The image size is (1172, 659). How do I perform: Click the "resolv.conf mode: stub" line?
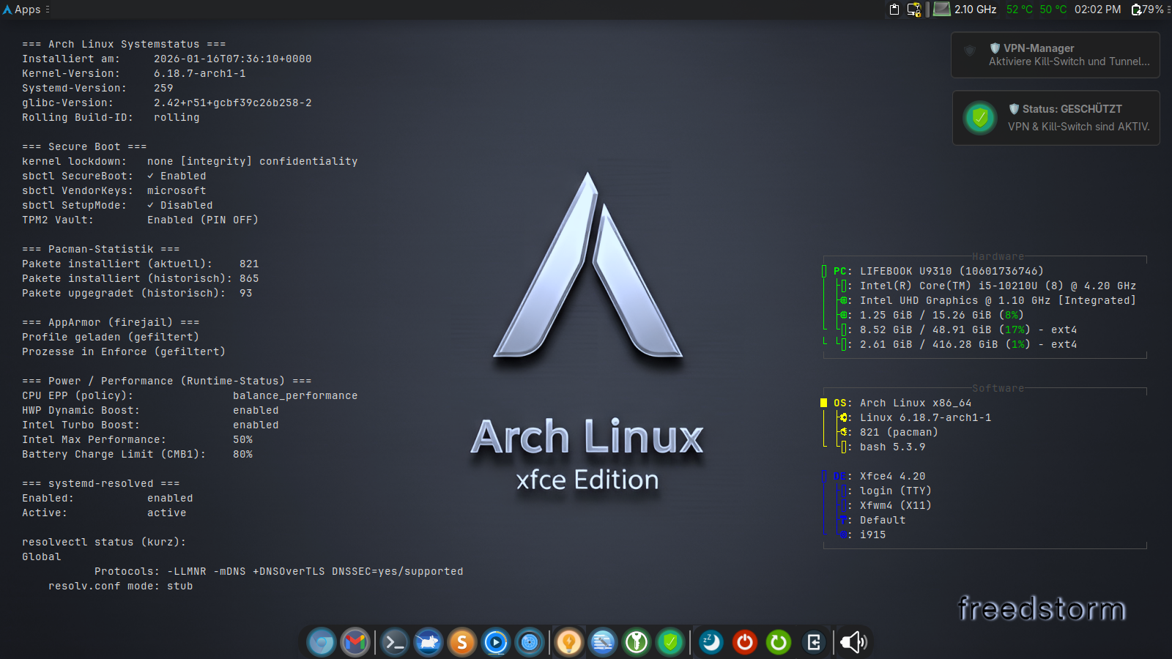pos(121,586)
